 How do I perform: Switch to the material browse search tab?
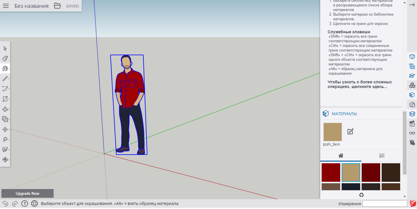pyautogui.click(x=381, y=155)
